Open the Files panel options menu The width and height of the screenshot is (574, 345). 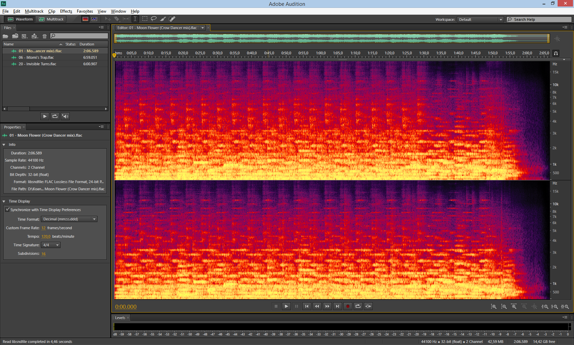(101, 27)
